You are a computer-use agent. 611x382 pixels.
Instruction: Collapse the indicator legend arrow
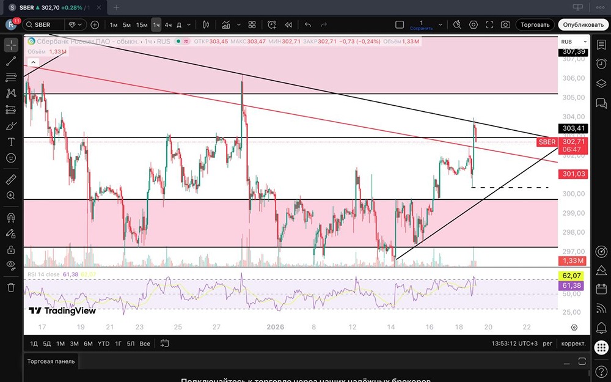(33, 62)
